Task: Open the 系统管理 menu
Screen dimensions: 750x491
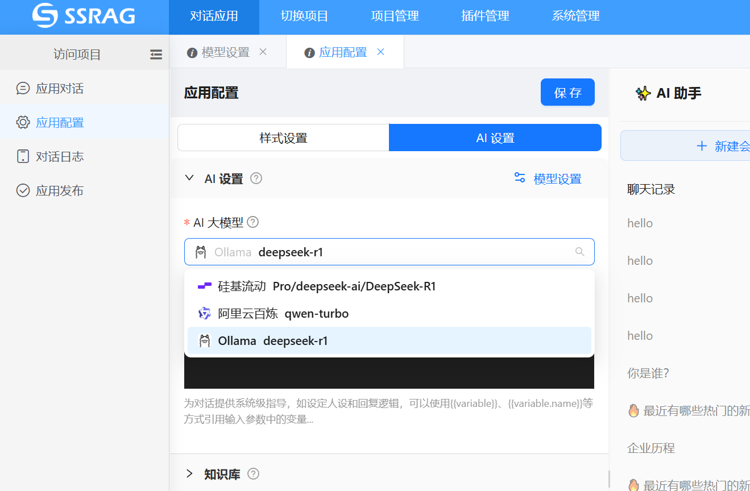Action: [575, 16]
